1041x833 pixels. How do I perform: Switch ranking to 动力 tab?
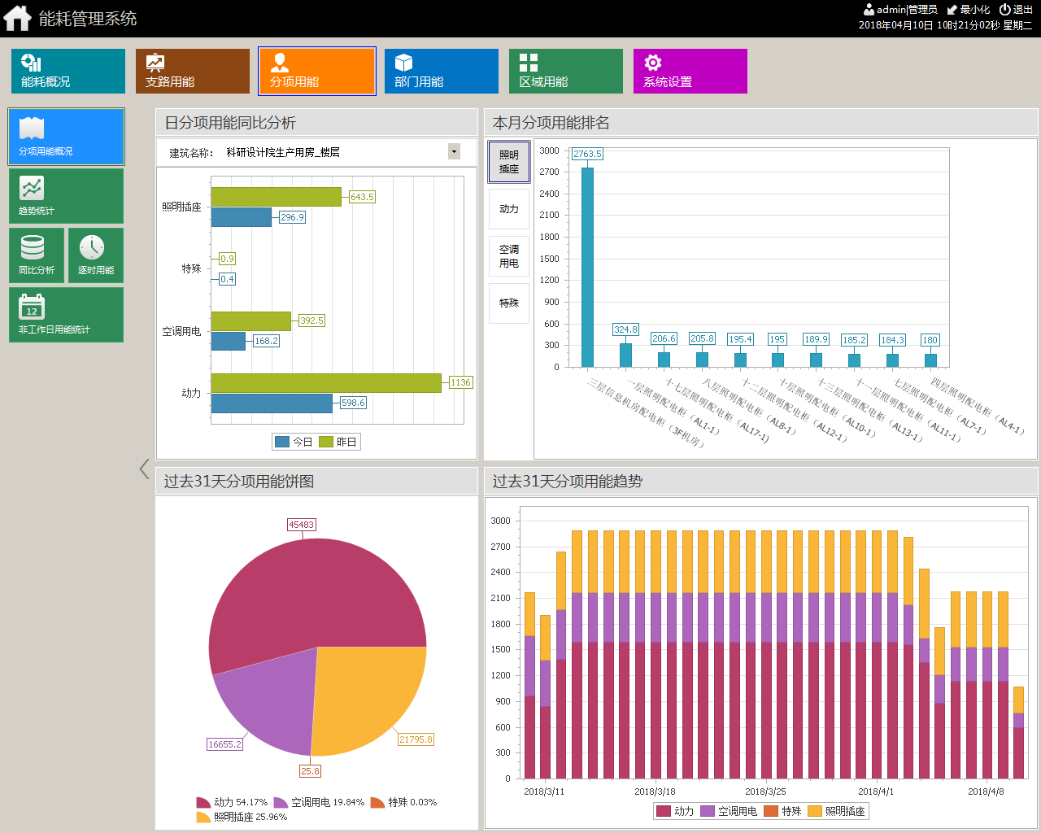point(509,209)
